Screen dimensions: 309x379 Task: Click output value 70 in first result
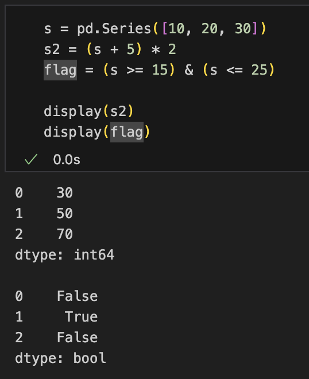65,234
